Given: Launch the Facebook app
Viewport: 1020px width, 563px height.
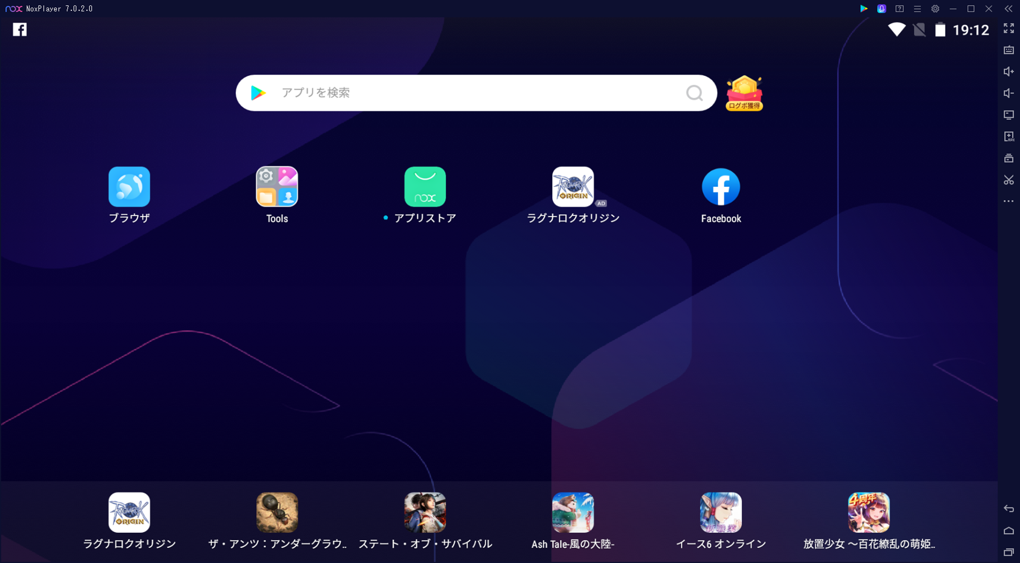Looking at the screenshot, I should click(721, 187).
